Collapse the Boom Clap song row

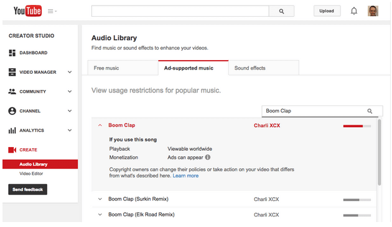pyautogui.click(x=100, y=125)
